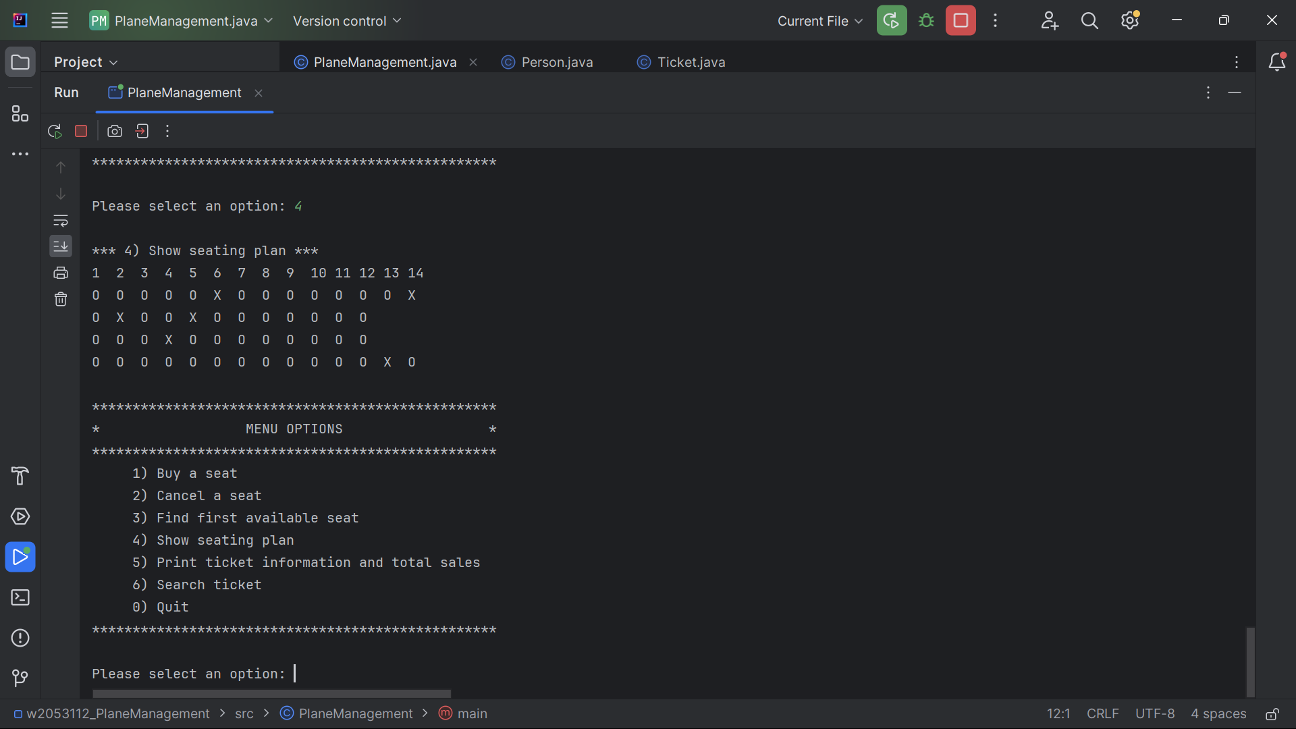Open the Structure tool window icon

[20, 113]
